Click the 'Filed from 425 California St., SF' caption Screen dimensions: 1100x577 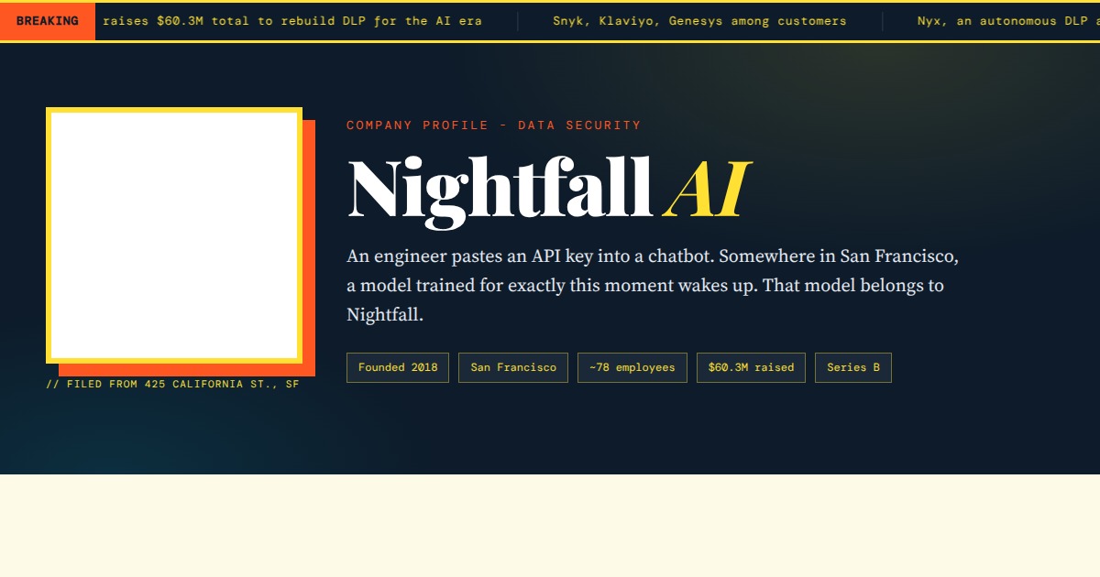(x=172, y=385)
